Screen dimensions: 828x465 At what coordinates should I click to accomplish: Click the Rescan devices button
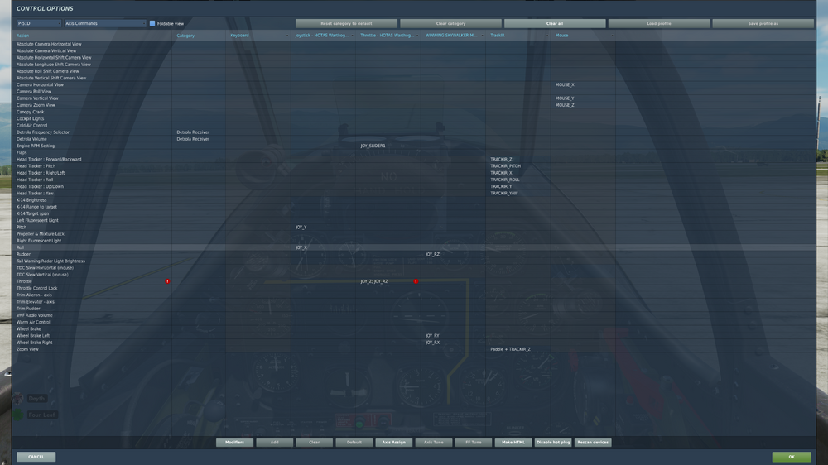pyautogui.click(x=593, y=443)
